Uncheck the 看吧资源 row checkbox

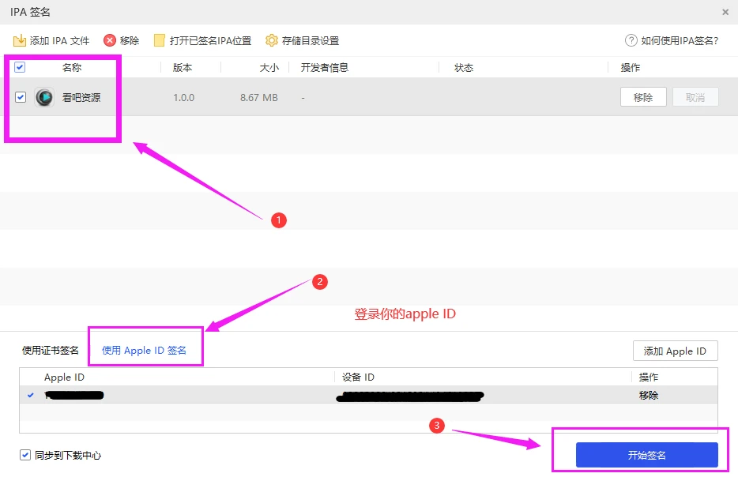coord(21,98)
